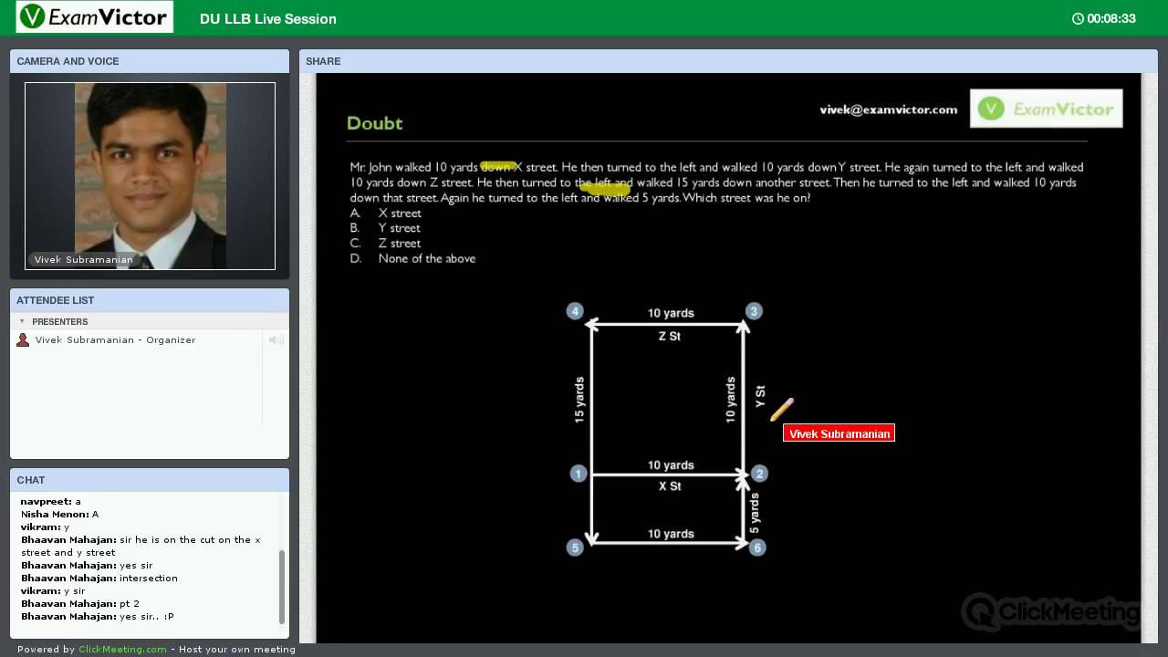This screenshot has width=1168, height=657.
Task: Open the ClickMeeting.com link in footer
Action: 122,649
